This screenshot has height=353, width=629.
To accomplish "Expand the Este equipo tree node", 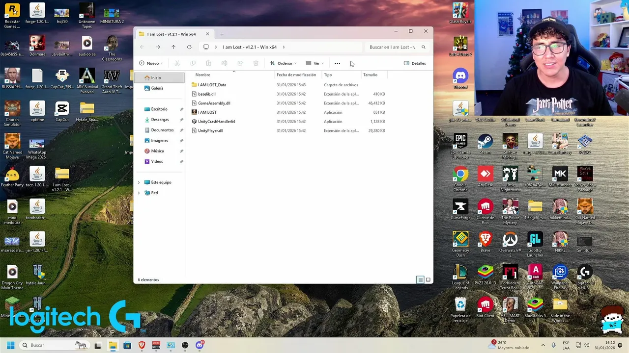I will tap(139, 182).
